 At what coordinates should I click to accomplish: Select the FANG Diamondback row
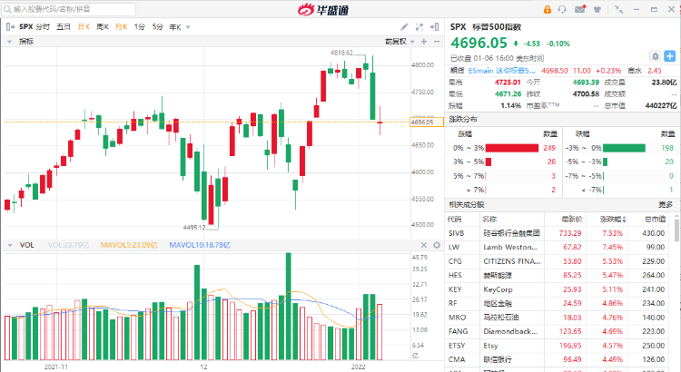pyautogui.click(x=559, y=331)
